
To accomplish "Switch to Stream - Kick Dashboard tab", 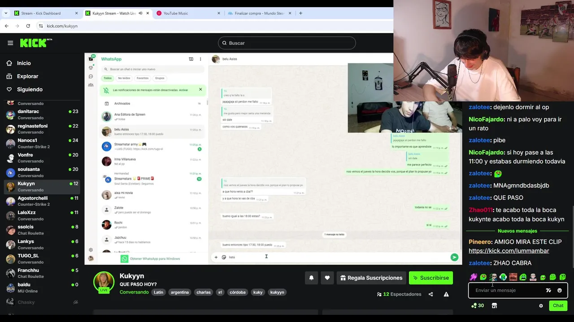I will 46,13.
